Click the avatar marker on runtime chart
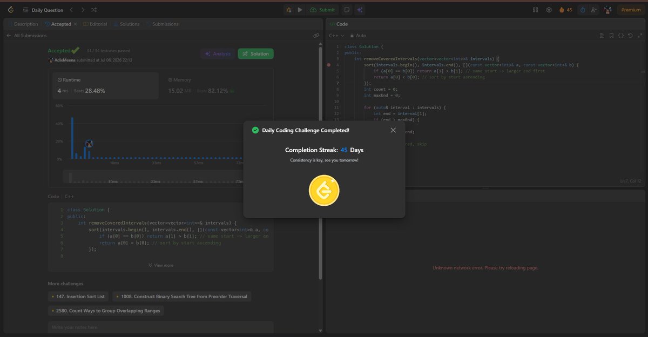Viewport: 648px width, 337px height. tap(89, 143)
